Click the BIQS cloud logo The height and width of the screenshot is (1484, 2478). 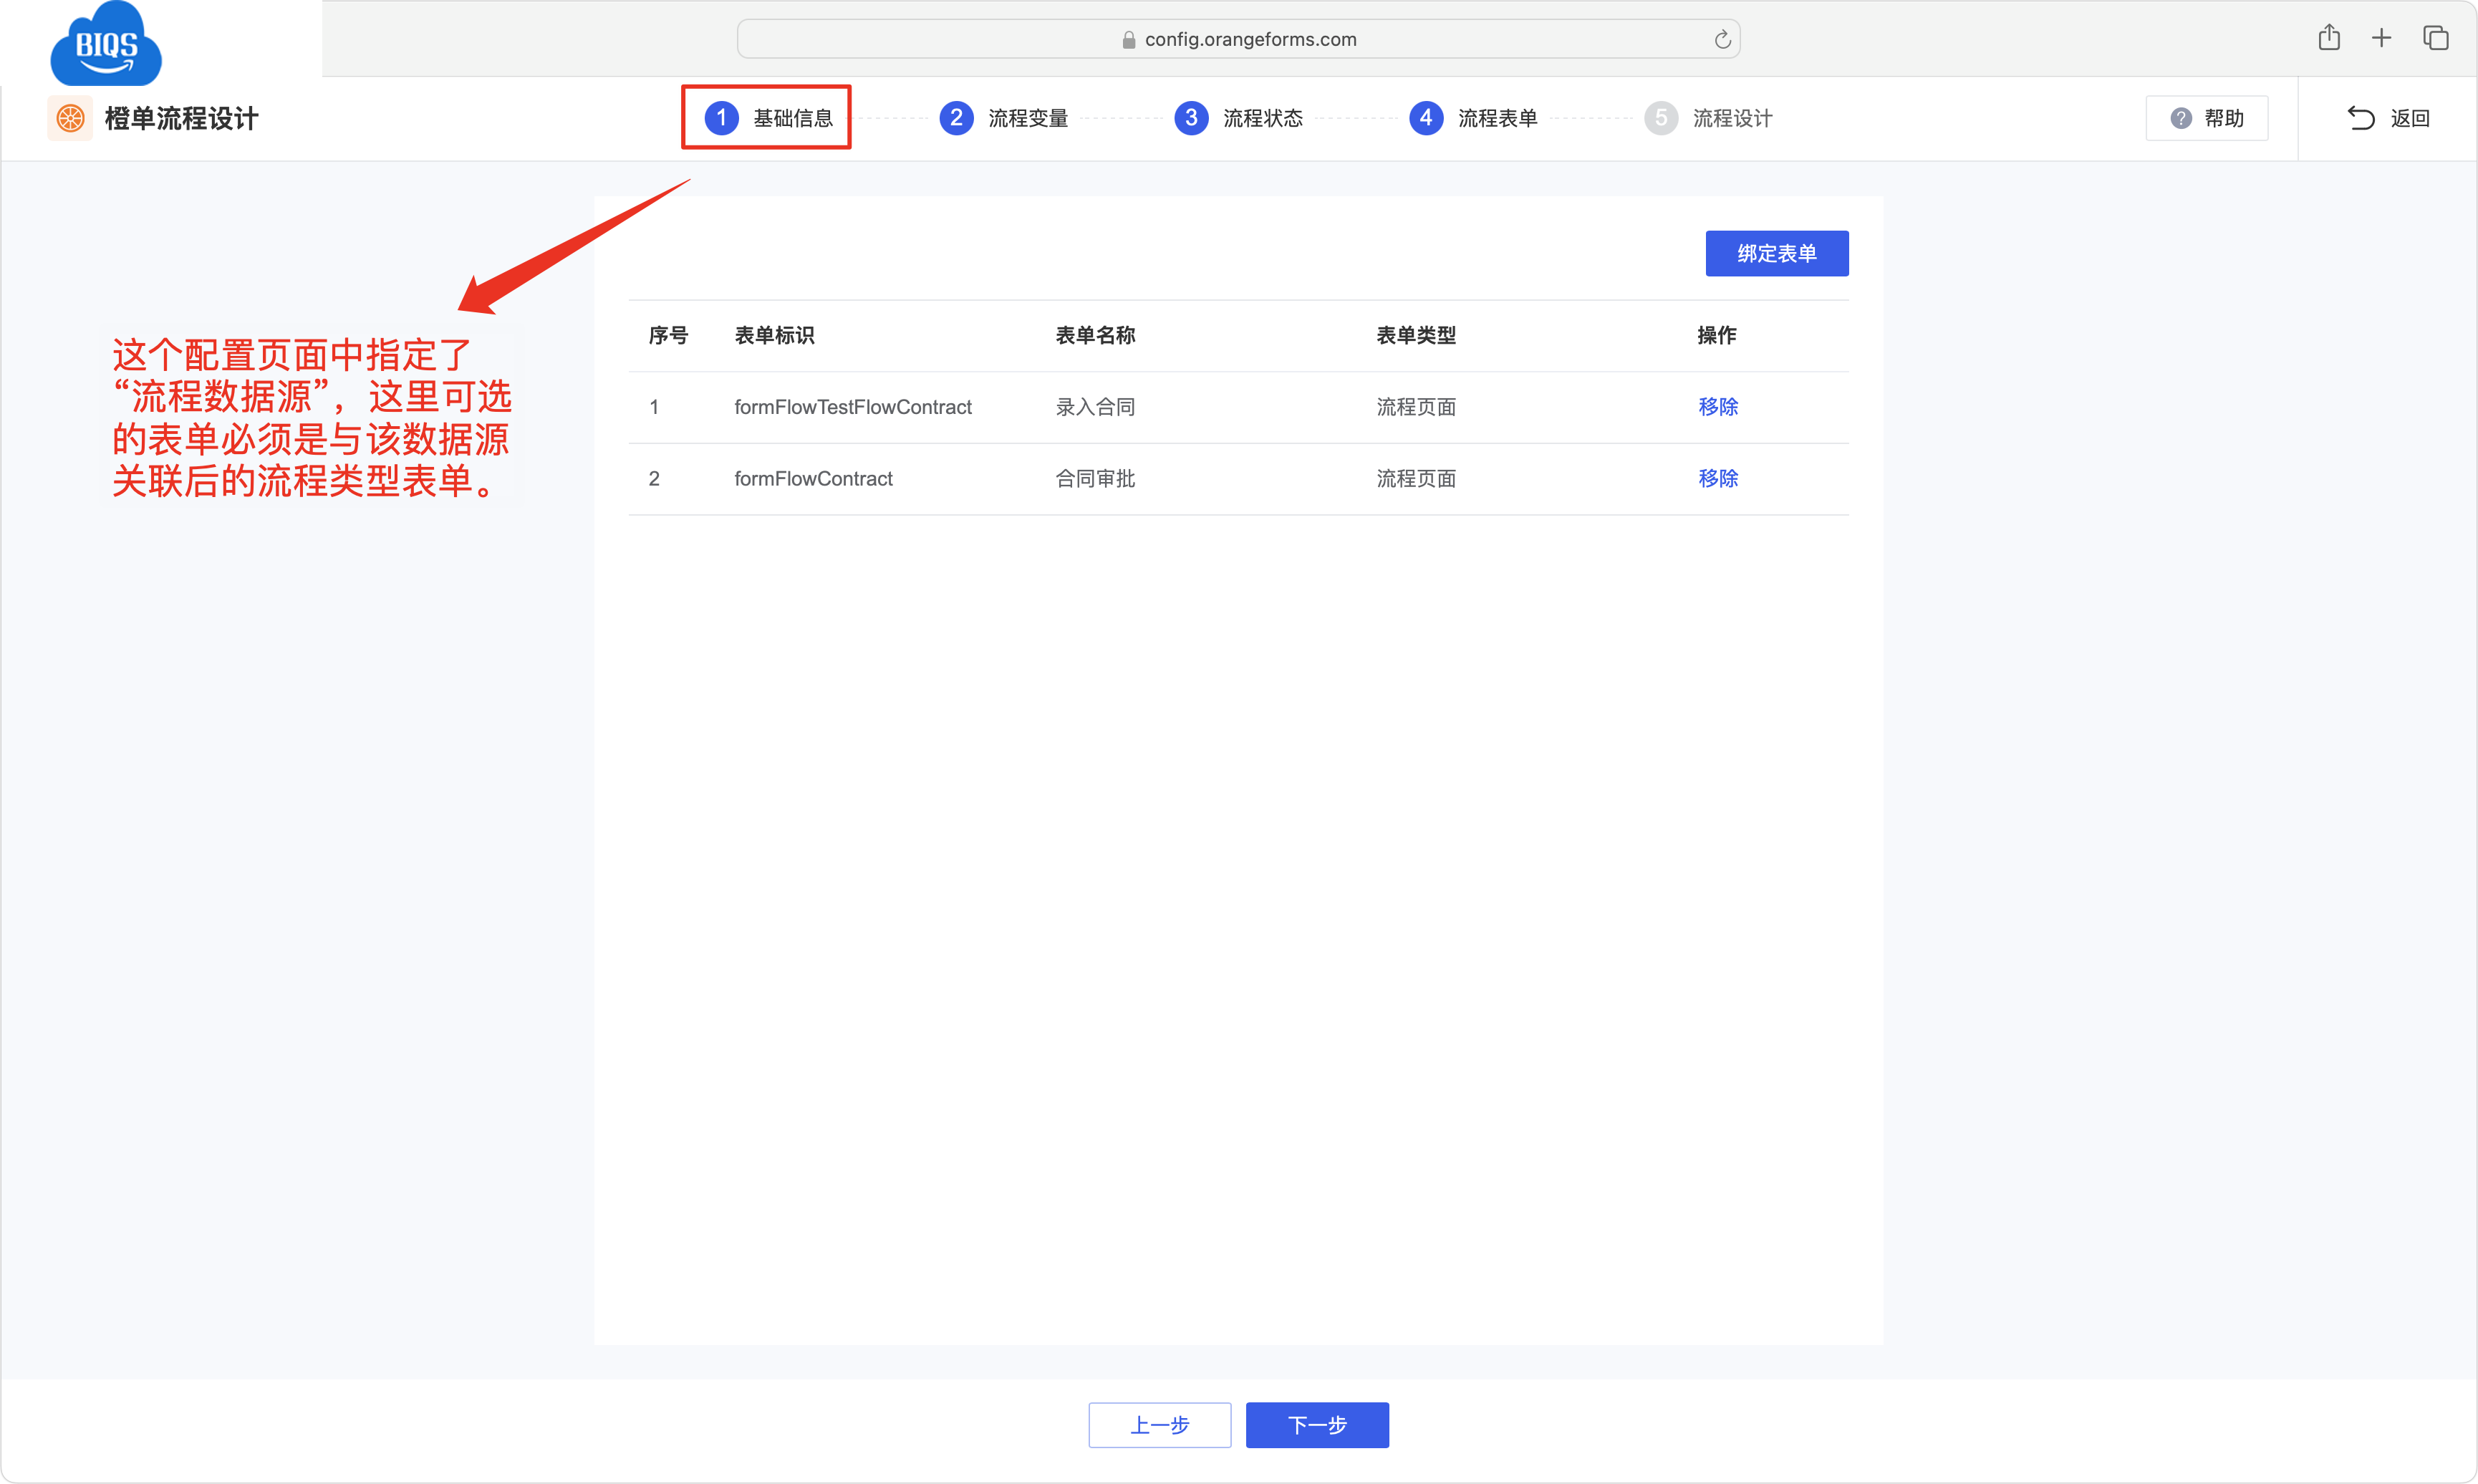[x=106, y=44]
